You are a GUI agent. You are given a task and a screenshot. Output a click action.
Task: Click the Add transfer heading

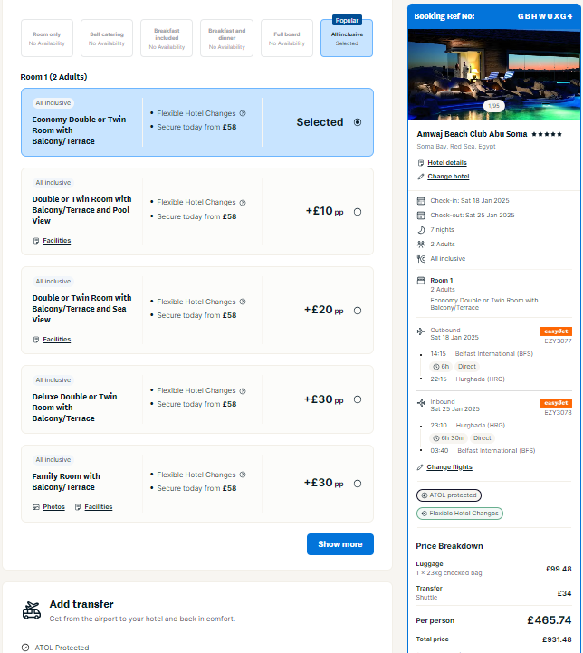pos(81,604)
